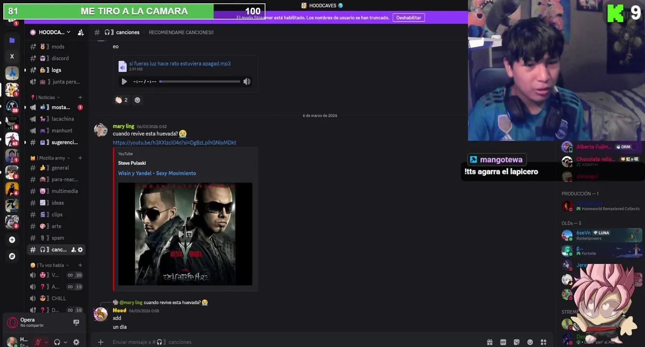Open the gift icon in the message bar
The height and width of the screenshot is (347, 645).
(x=489, y=342)
